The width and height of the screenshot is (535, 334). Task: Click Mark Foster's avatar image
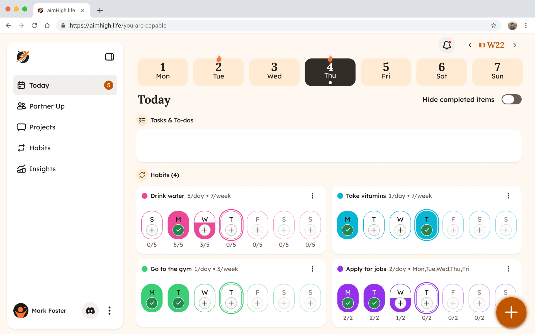(21, 311)
